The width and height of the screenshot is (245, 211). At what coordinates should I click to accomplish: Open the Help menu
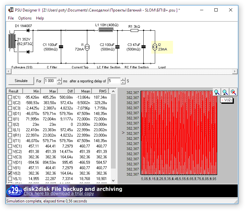[40, 18]
